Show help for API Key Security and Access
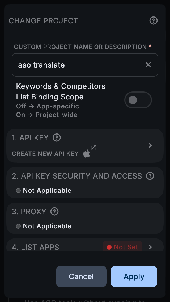Viewport: 170px width, 302px height. click(x=150, y=176)
